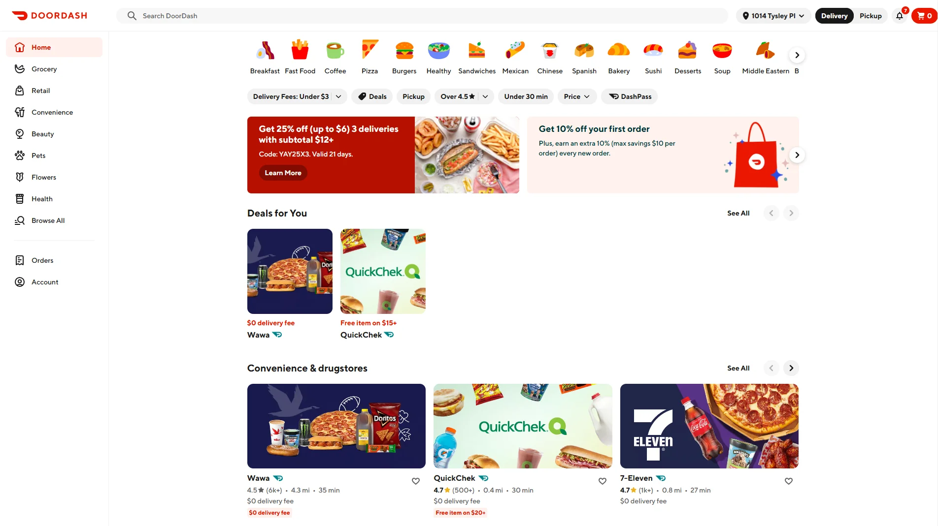The width and height of the screenshot is (938, 526).
Task: Show next Convenience & drugstores stores
Action: [x=791, y=368]
